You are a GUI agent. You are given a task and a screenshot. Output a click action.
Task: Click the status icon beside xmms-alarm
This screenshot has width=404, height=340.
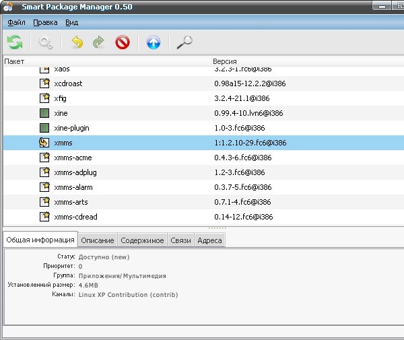(44, 187)
